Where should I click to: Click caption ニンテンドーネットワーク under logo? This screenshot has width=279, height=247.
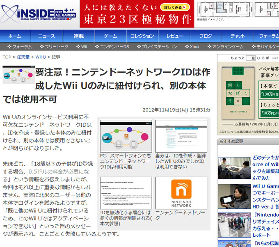(x=180, y=215)
